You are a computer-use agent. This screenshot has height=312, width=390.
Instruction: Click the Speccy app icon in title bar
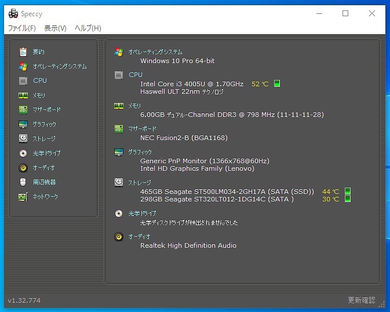pyautogui.click(x=13, y=14)
